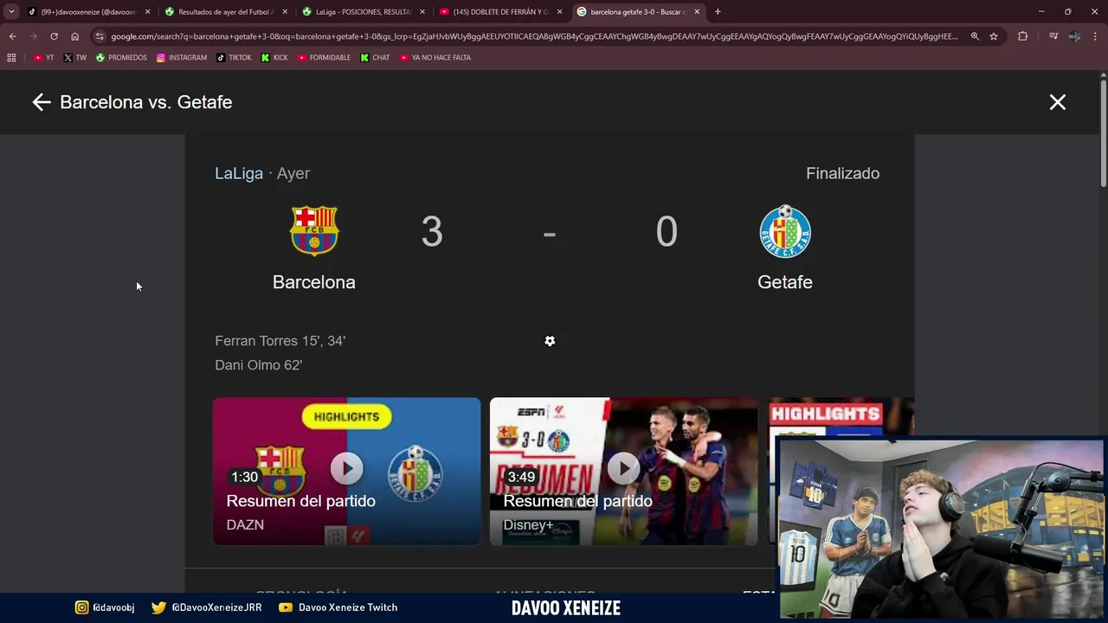Click the Barcelona club crest
This screenshot has width=1108, height=623.
pyautogui.click(x=314, y=231)
